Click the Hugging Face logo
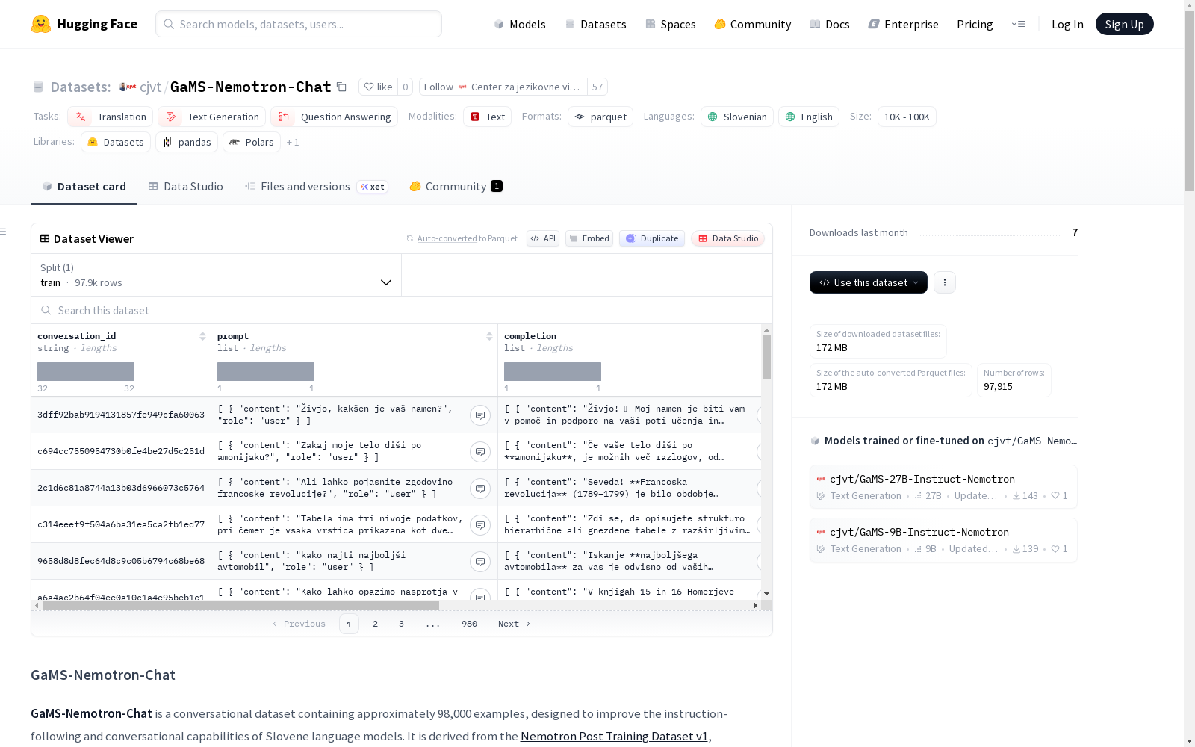This screenshot has width=1195, height=747. (x=84, y=24)
